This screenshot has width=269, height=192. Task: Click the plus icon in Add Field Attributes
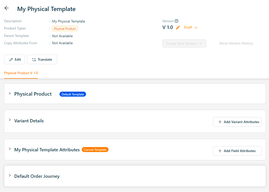point(220,151)
